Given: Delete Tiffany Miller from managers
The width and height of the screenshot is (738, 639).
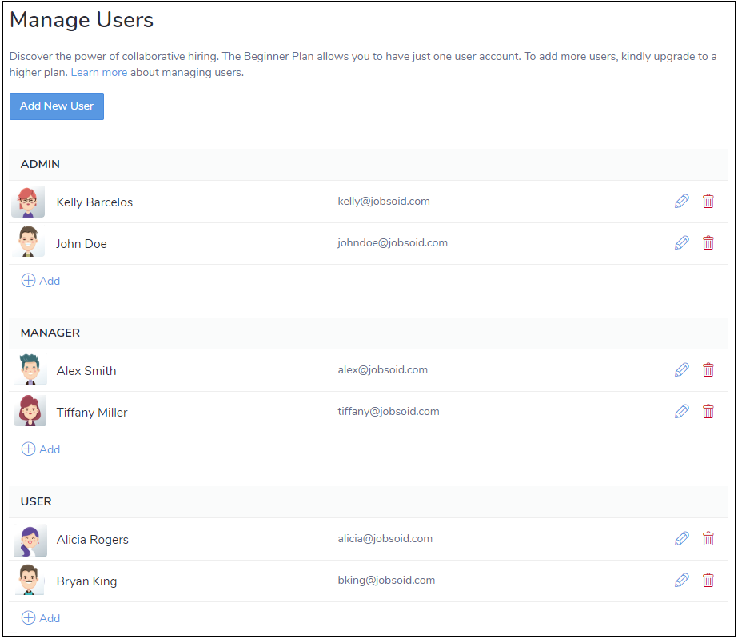Looking at the screenshot, I should tap(708, 412).
